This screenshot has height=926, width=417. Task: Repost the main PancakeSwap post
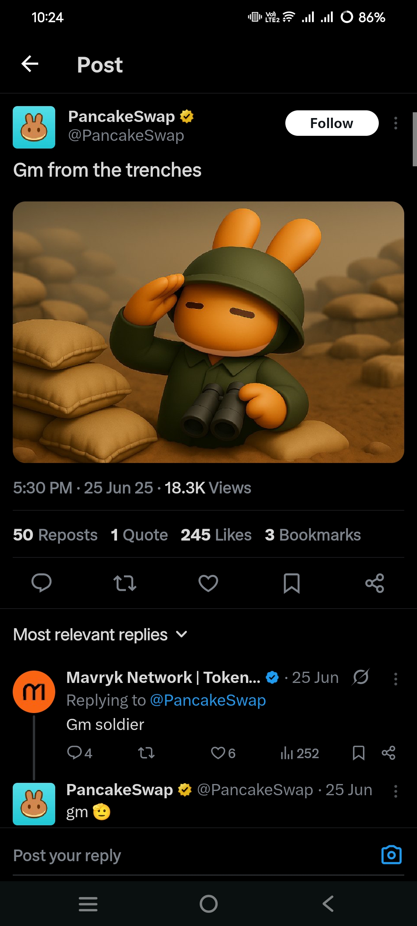coord(125,583)
